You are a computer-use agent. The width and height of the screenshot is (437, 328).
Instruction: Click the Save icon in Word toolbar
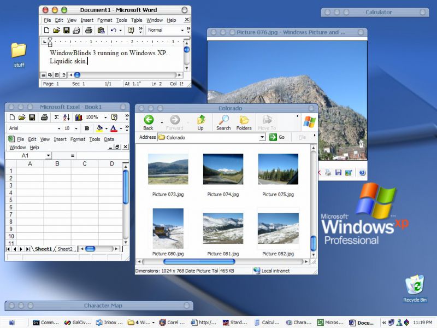pos(66,30)
